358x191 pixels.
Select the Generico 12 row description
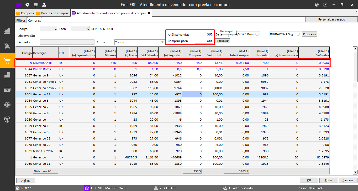(41, 94)
